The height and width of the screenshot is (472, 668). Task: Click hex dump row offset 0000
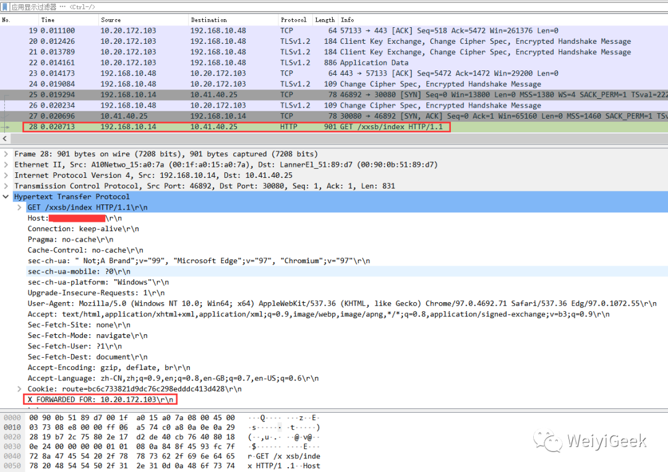tap(12, 418)
